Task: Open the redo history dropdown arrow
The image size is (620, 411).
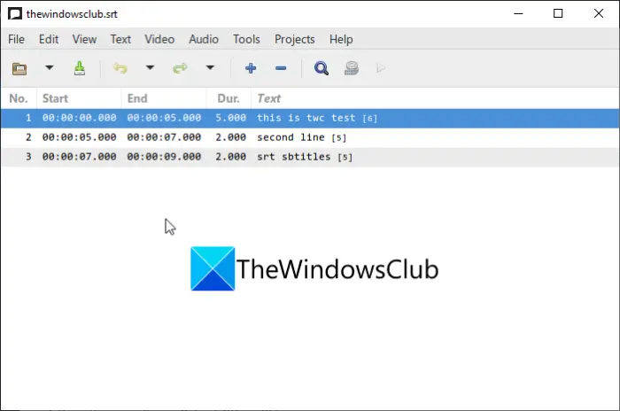Action: [x=210, y=67]
